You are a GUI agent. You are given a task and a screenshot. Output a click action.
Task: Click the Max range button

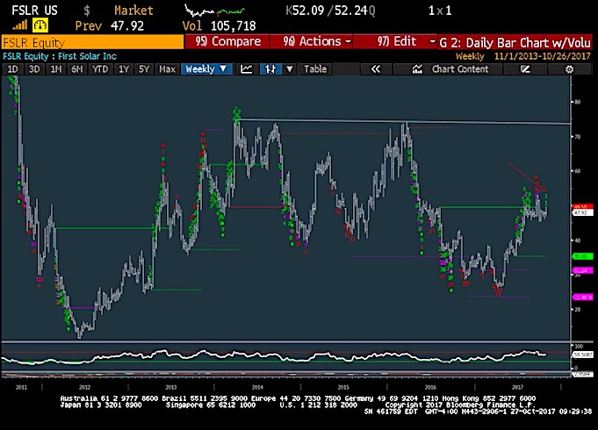click(165, 68)
